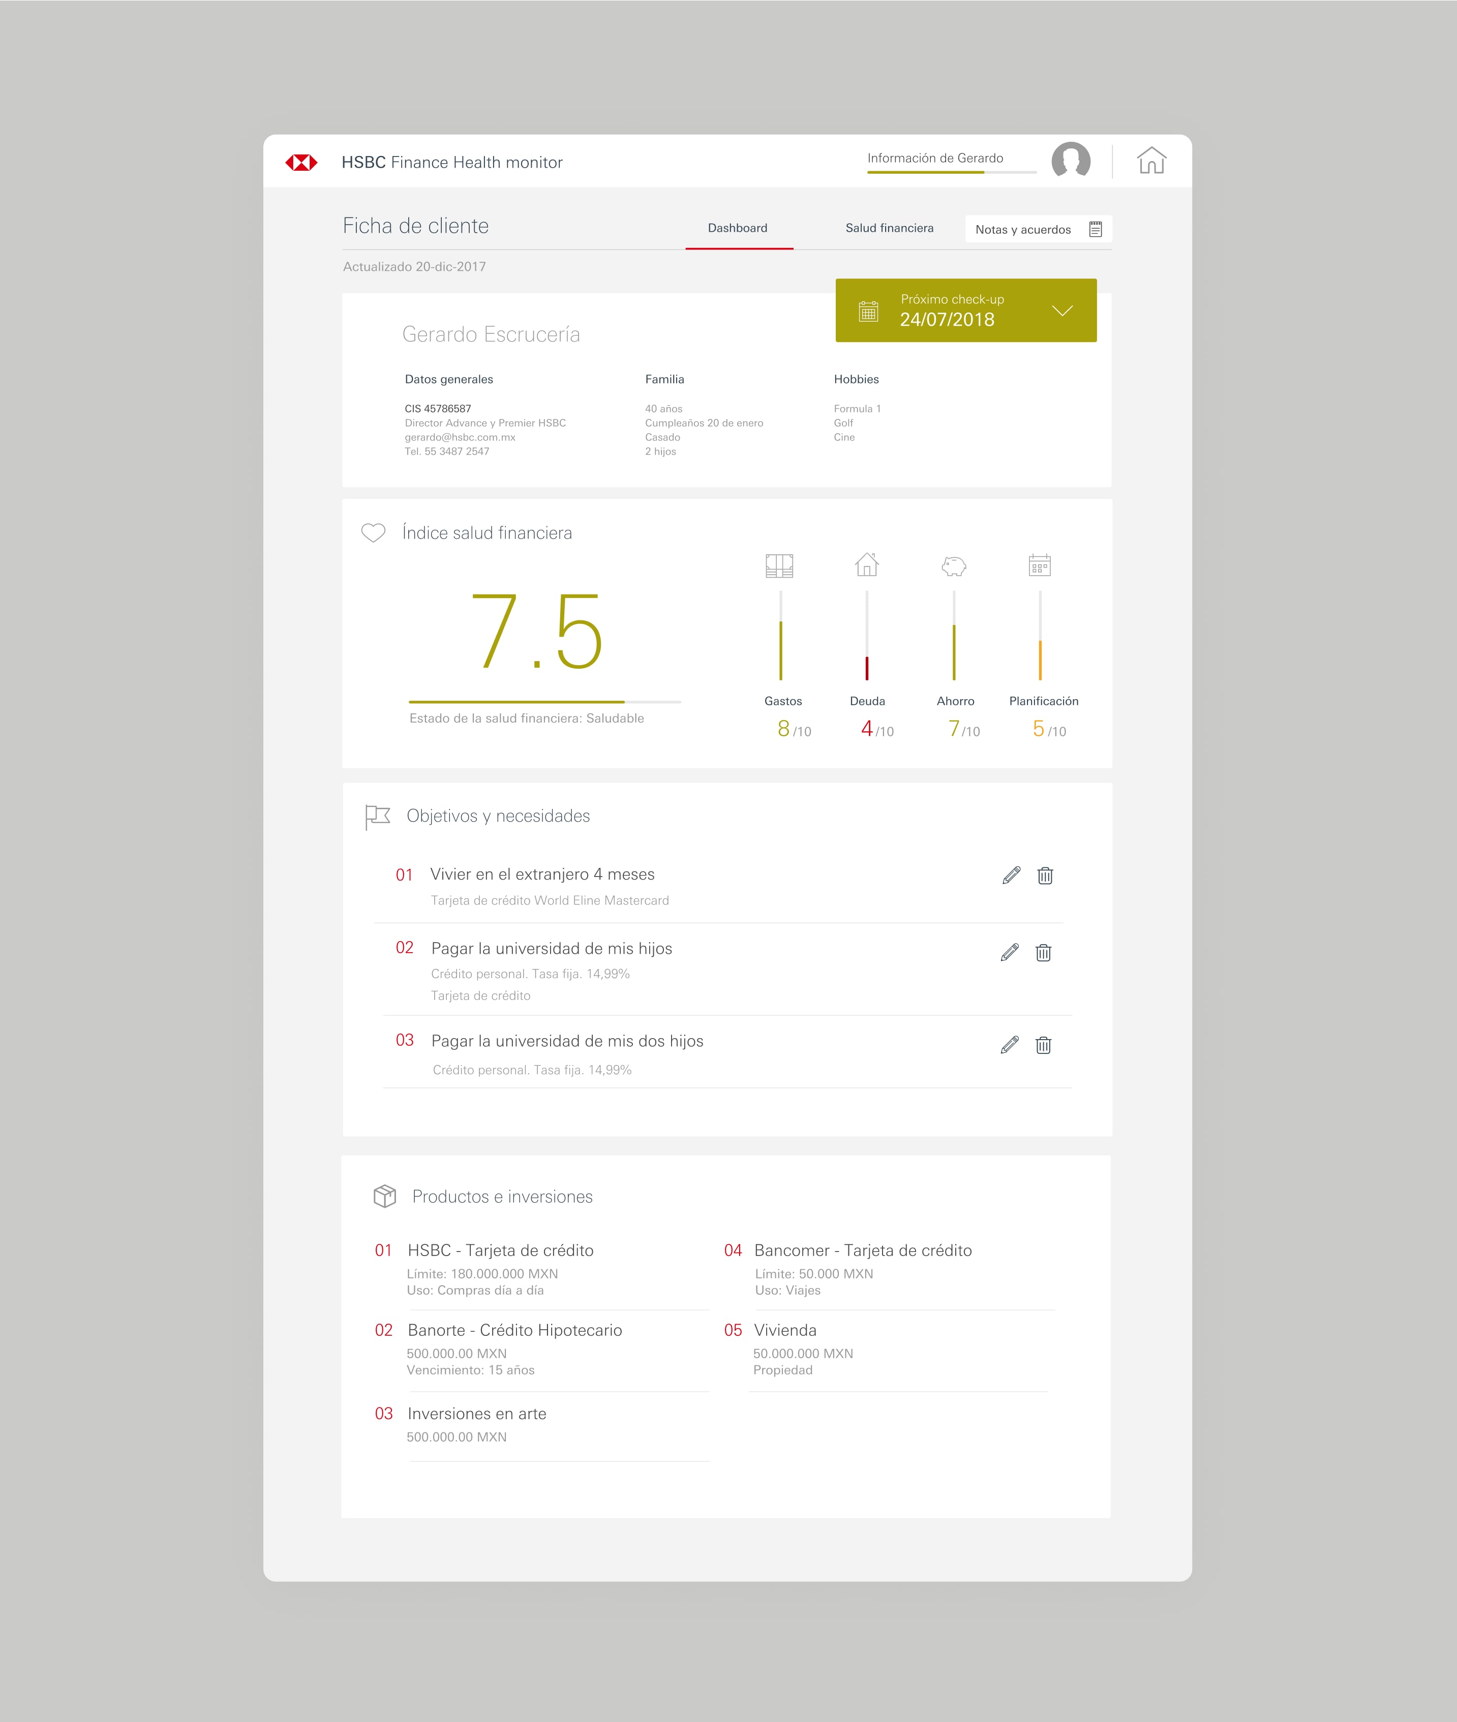The image size is (1457, 1722).
Task: Click the Ahorro 7/10 score
Action: coord(964,729)
